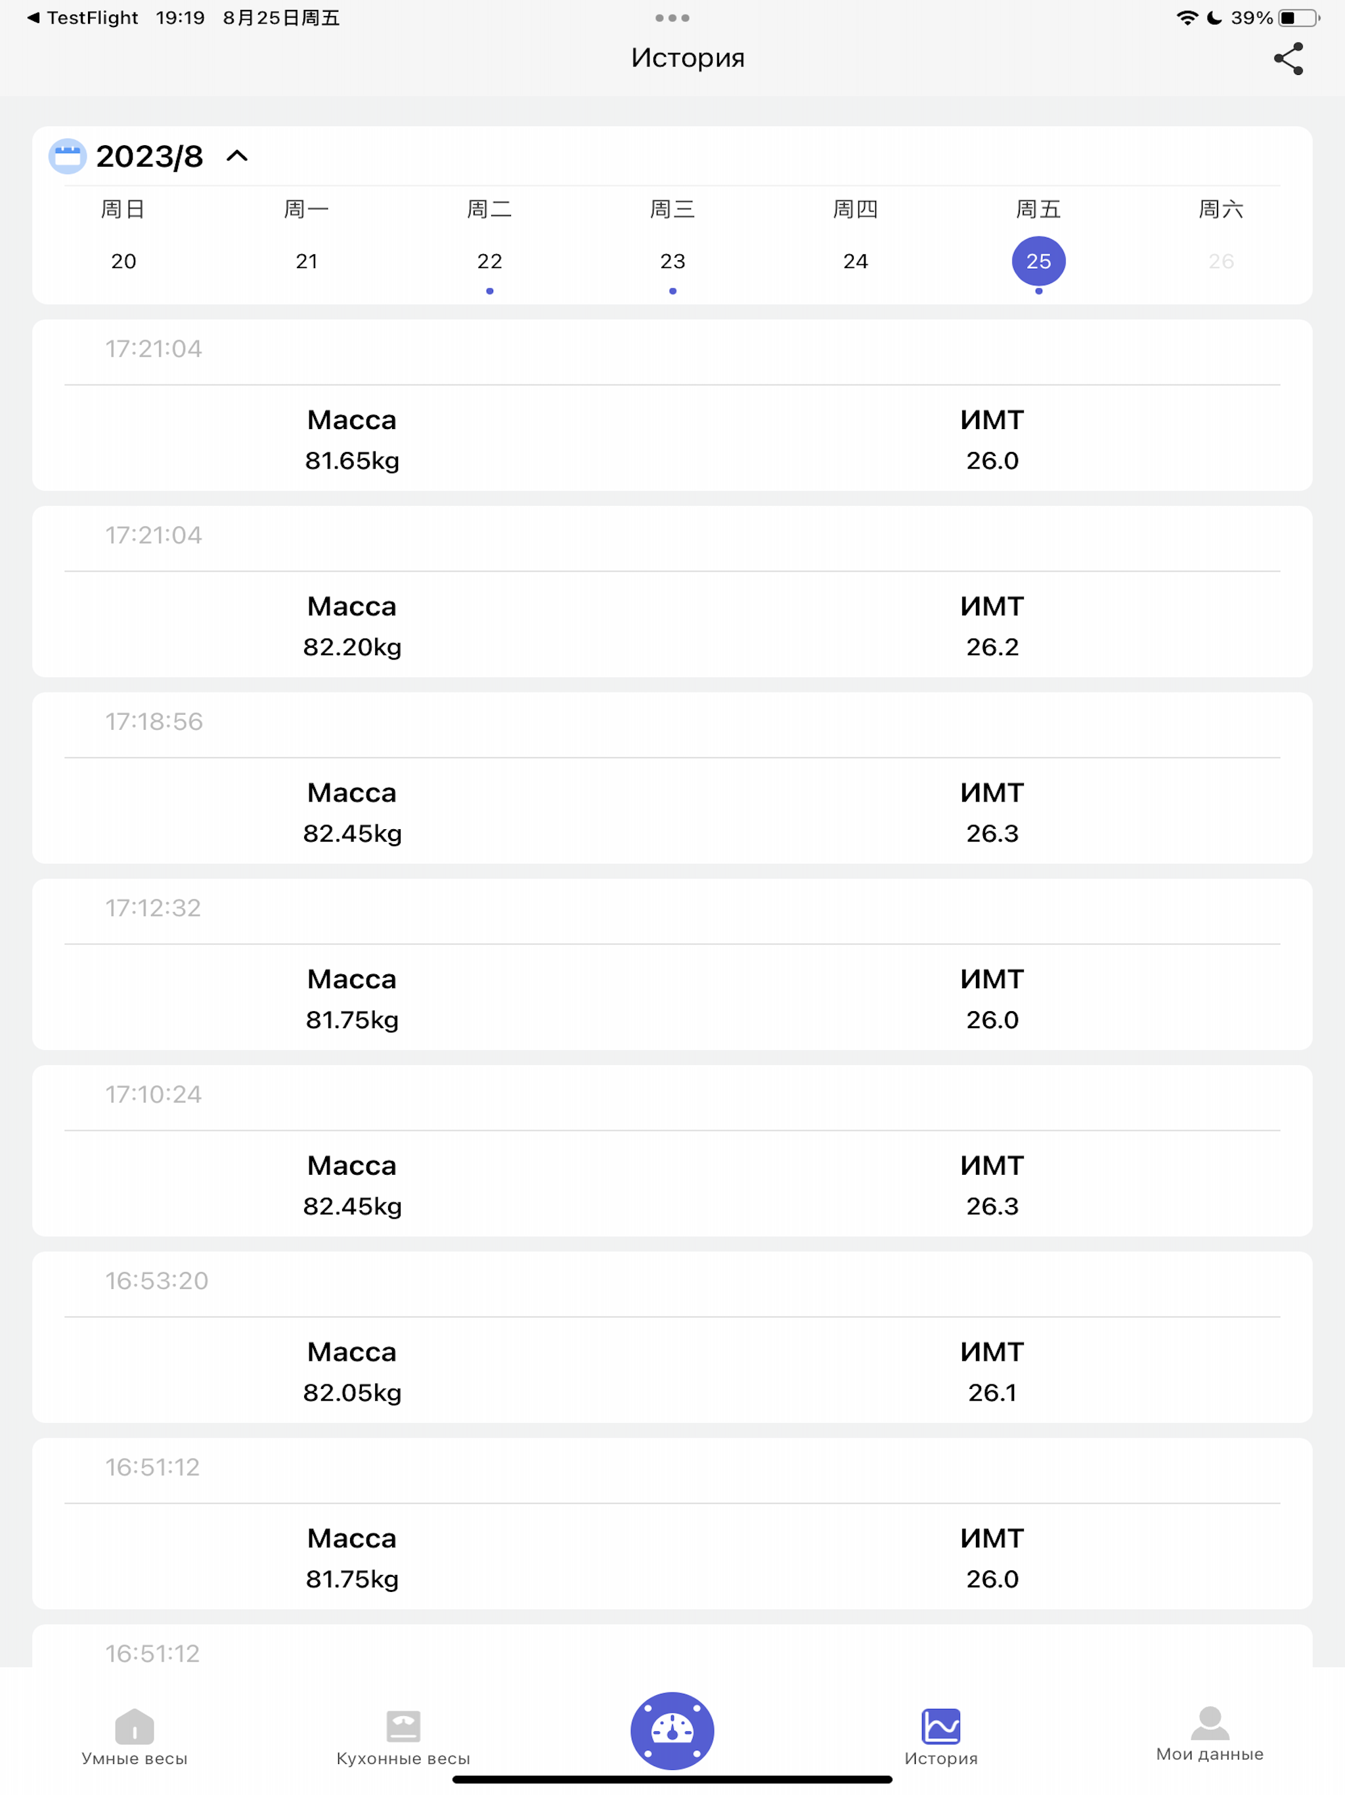The height and width of the screenshot is (1795, 1345).
Task: Choose date 20 under 周日
Action: point(123,261)
